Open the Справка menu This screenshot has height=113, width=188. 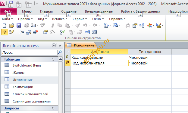pyautogui.click(x=117, y=19)
